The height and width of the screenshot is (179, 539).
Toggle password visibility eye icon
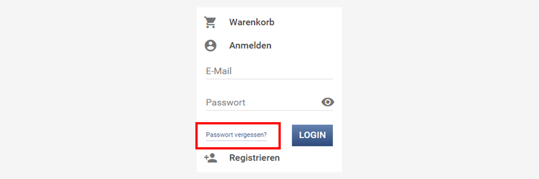328,102
